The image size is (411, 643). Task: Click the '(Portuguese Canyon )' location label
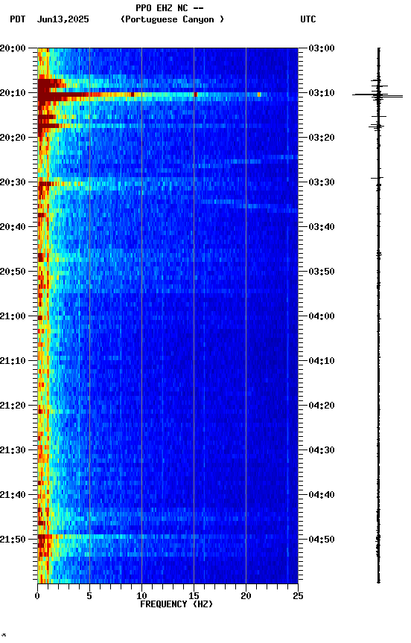click(172, 19)
